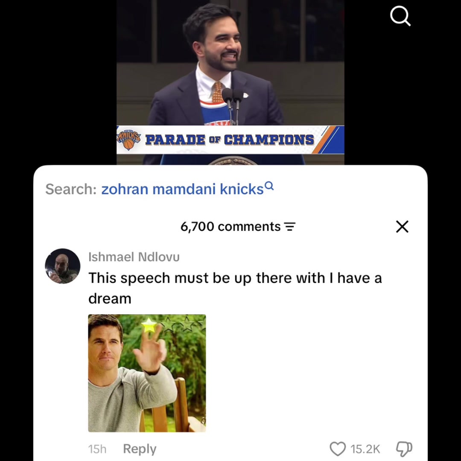Dislike the comment with the thumbs-down icon
This screenshot has width=461, height=461.
pyautogui.click(x=404, y=449)
